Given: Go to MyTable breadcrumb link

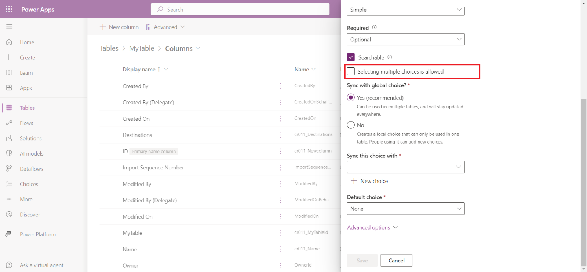Looking at the screenshot, I should tap(142, 48).
